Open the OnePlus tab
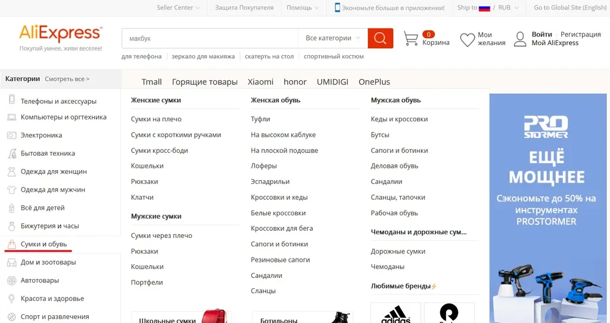610x323 pixels. coord(374,81)
